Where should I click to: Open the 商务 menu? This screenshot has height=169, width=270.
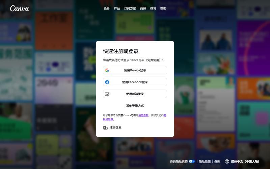[143, 8]
